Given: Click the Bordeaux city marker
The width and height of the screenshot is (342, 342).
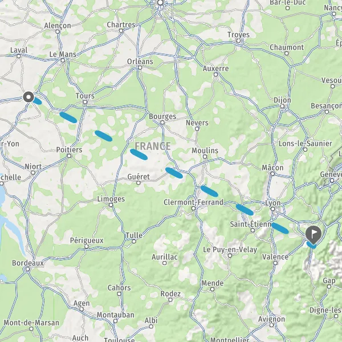Looking at the screenshot, I should coord(28,269).
